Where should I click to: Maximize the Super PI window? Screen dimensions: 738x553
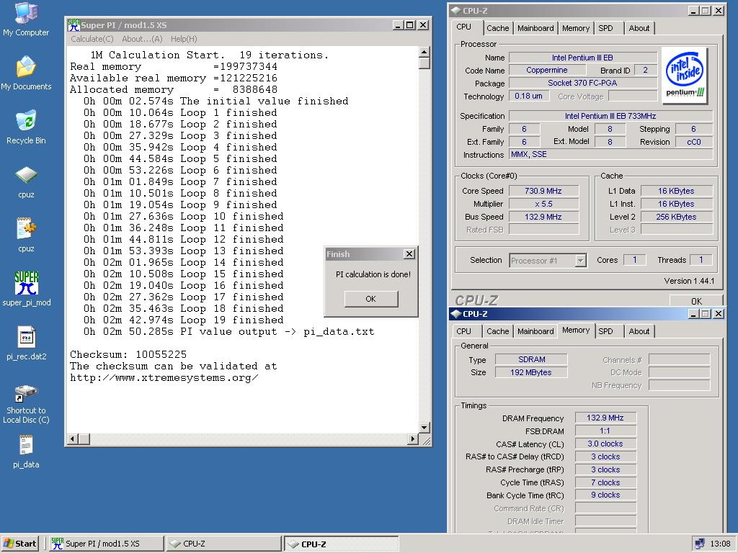[410, 25]
